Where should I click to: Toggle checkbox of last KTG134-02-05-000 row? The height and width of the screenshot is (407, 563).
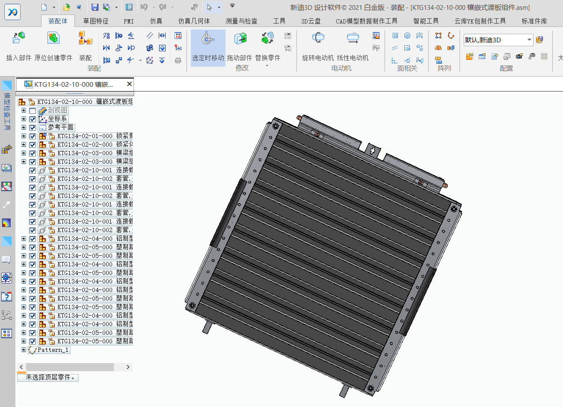(33, 342)
